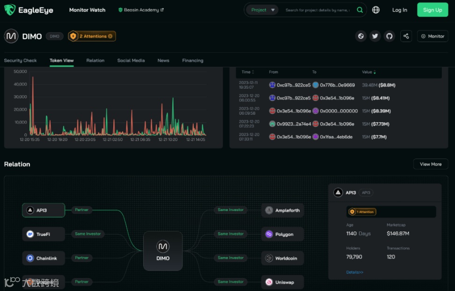The image size is (455, 291).
Task: Click the Sign Up button
Action: coord(433,10)
